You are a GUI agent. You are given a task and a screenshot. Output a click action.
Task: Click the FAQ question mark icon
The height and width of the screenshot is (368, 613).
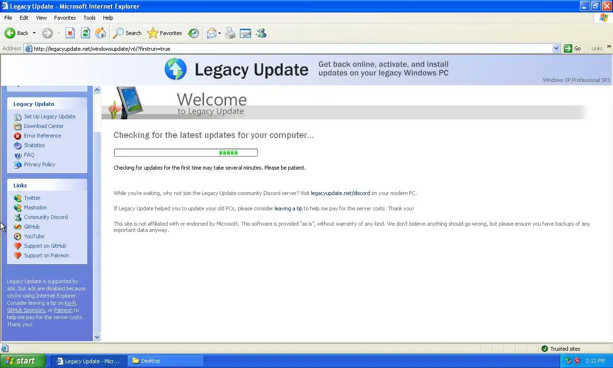click(18, 155)
